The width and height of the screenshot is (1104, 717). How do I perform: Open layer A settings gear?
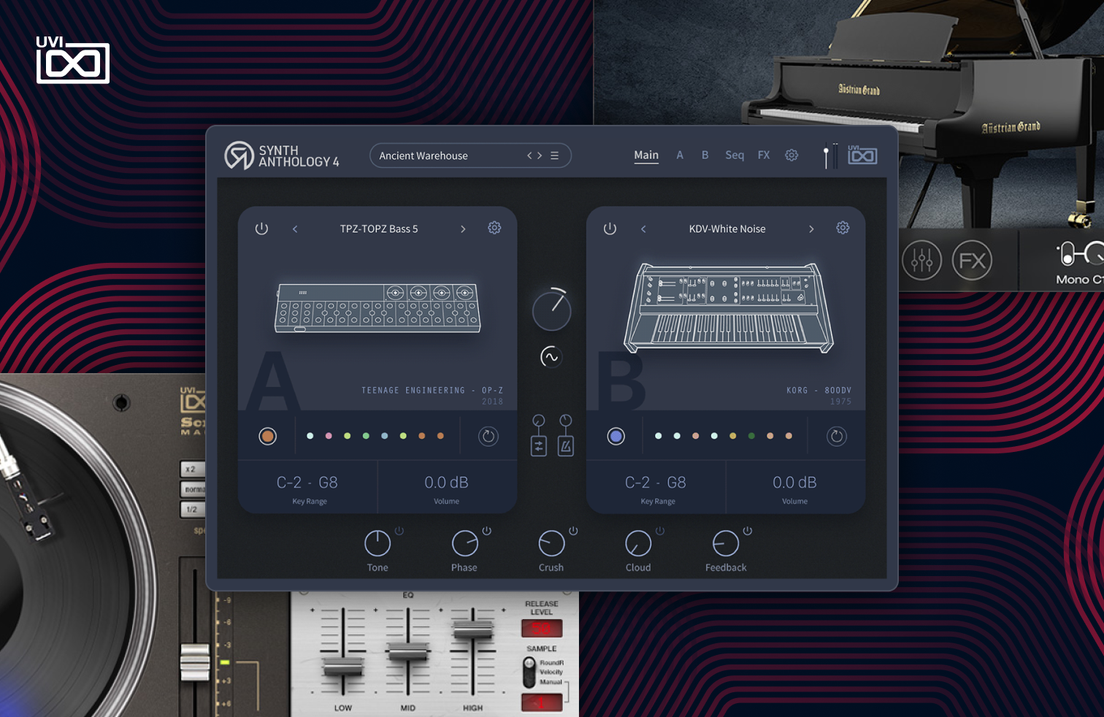(x=494, y=228)
